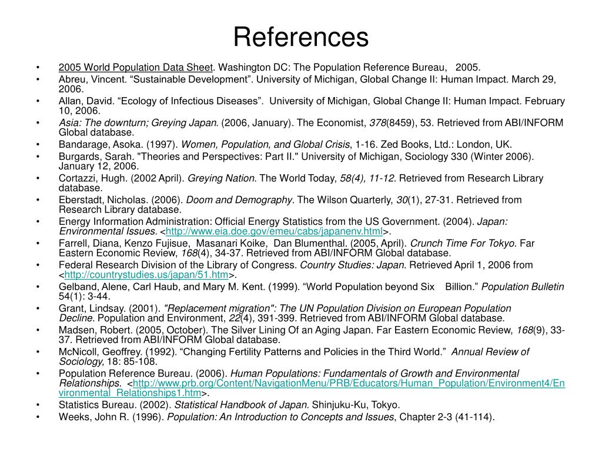
Task: Click the Crunch Time For Tokyo title
Action: pyautogui.click(x=462, y=243)
